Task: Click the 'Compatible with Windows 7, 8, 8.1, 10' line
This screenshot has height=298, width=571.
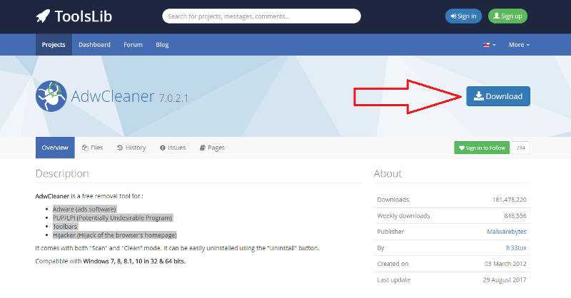Action: click(x=111, y=261)
